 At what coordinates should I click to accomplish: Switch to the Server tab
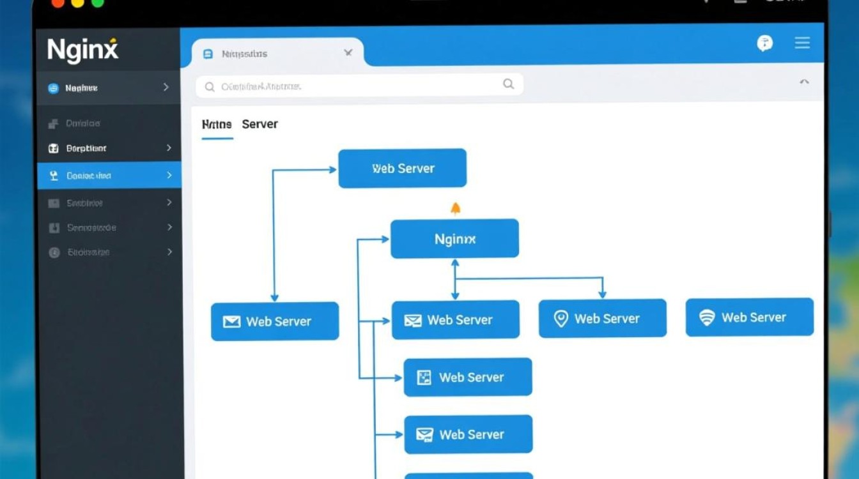[259, 124]
